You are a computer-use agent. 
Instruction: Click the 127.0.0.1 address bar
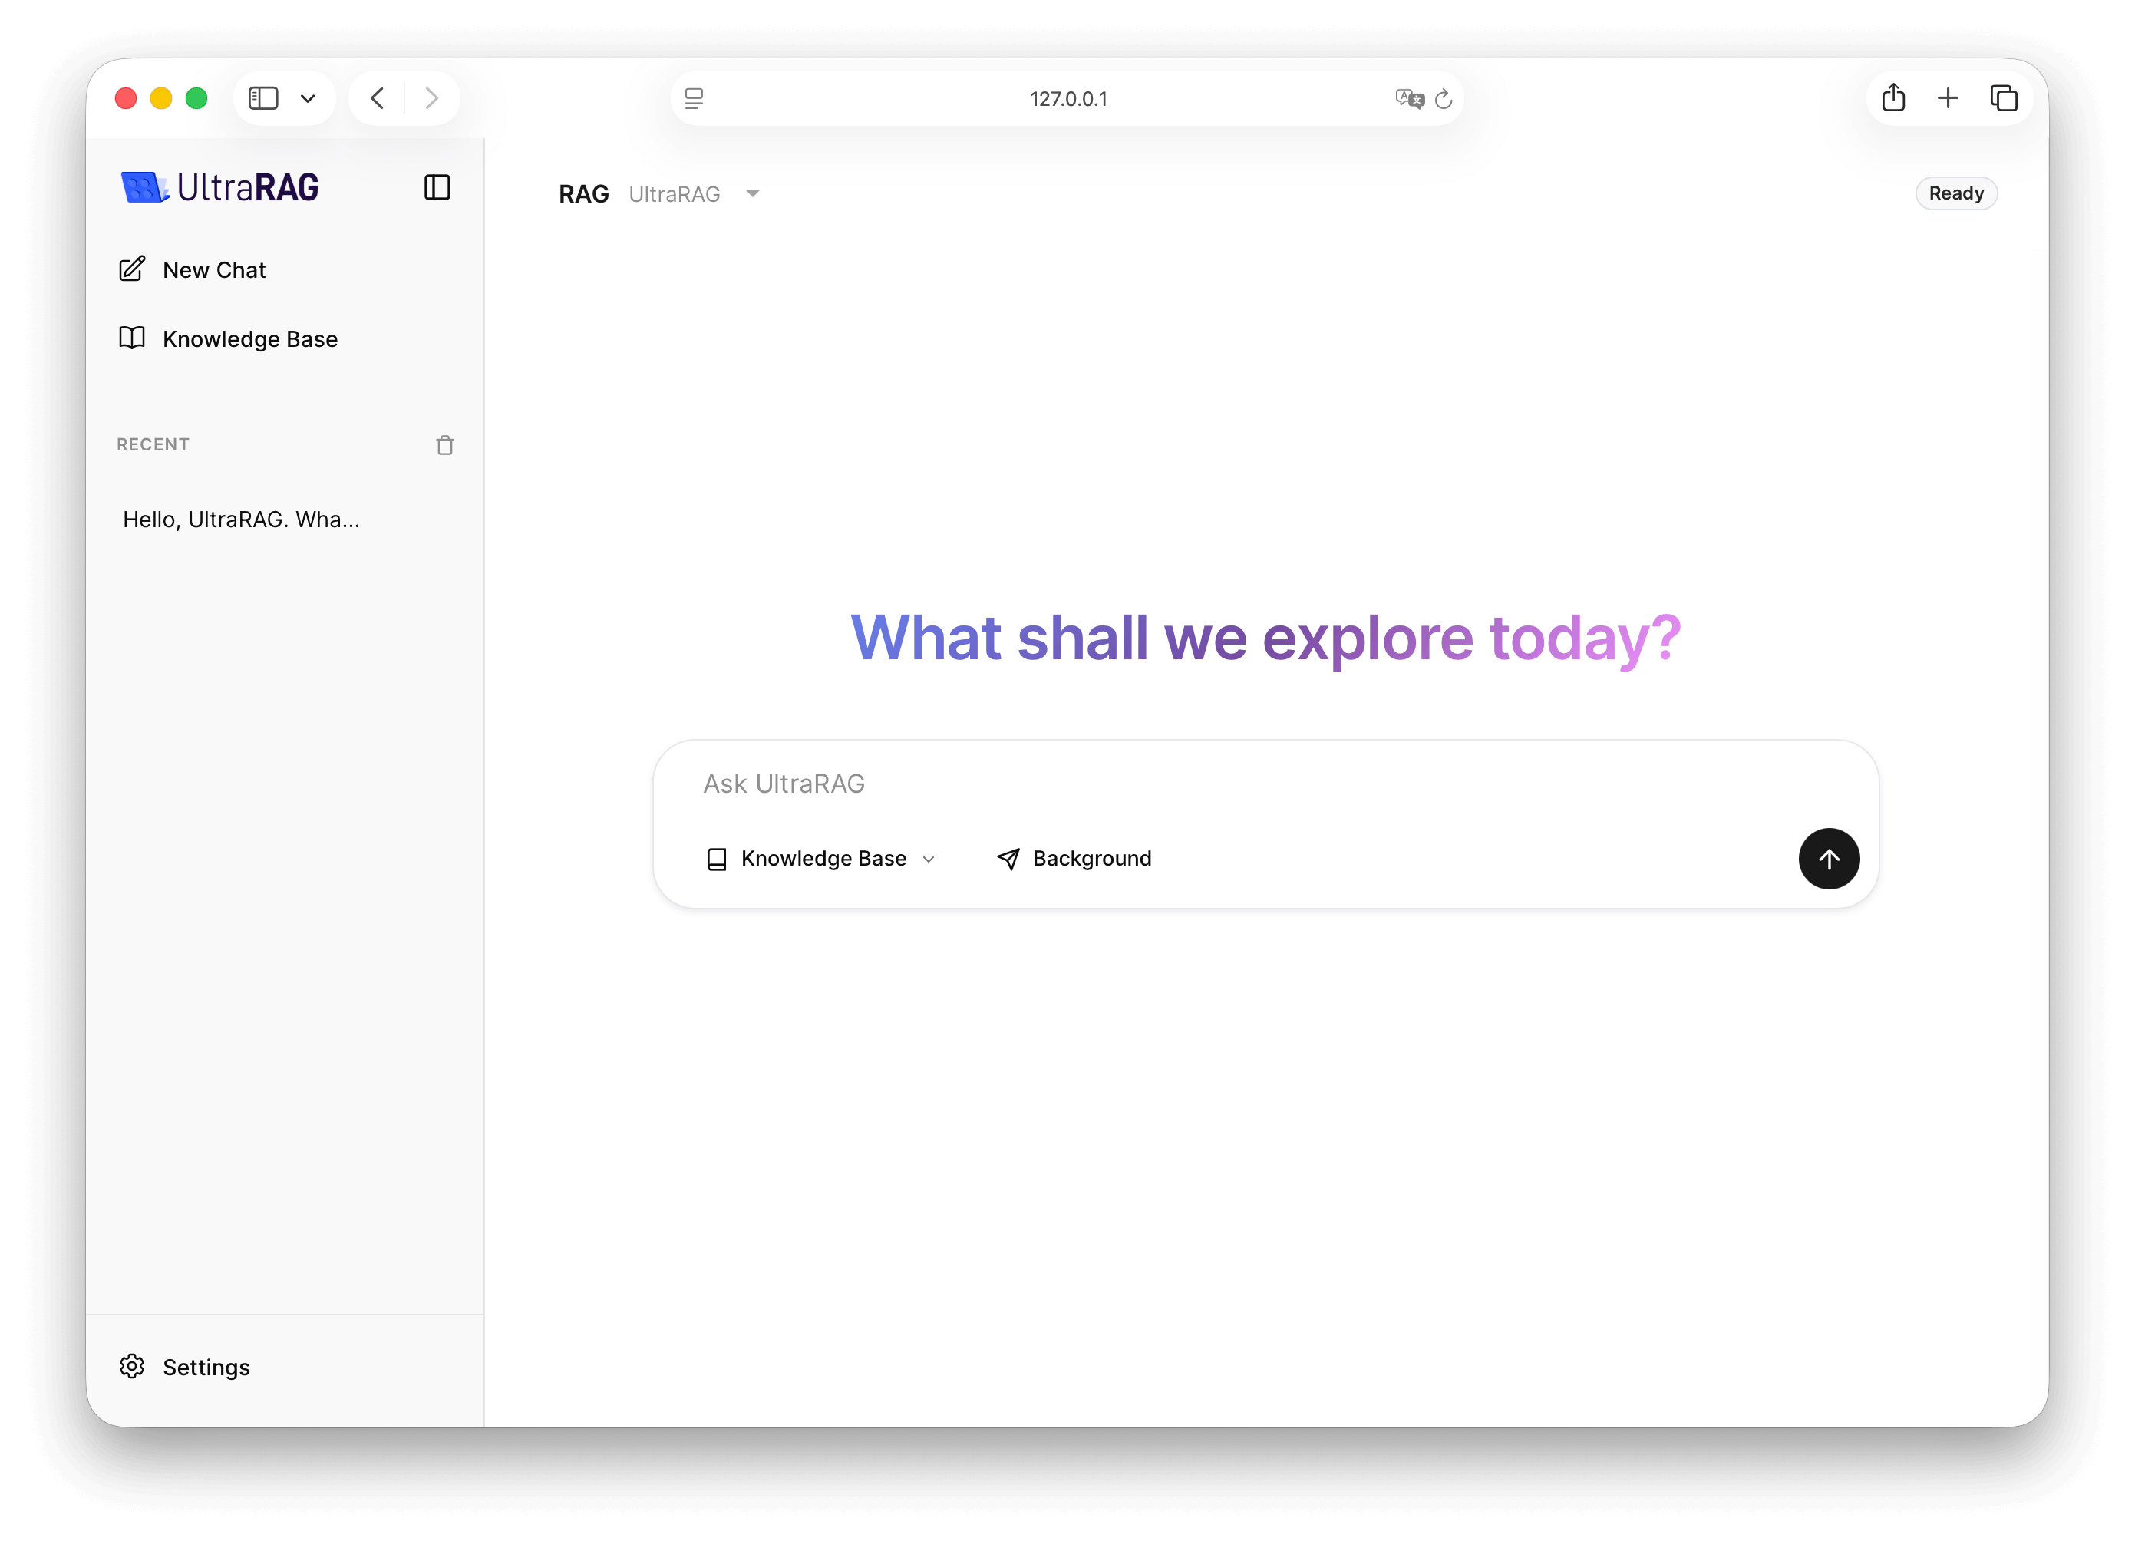click(1067, 98)
